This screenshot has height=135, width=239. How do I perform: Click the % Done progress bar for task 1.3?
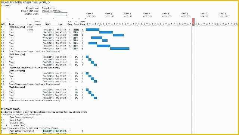point(76,35)
